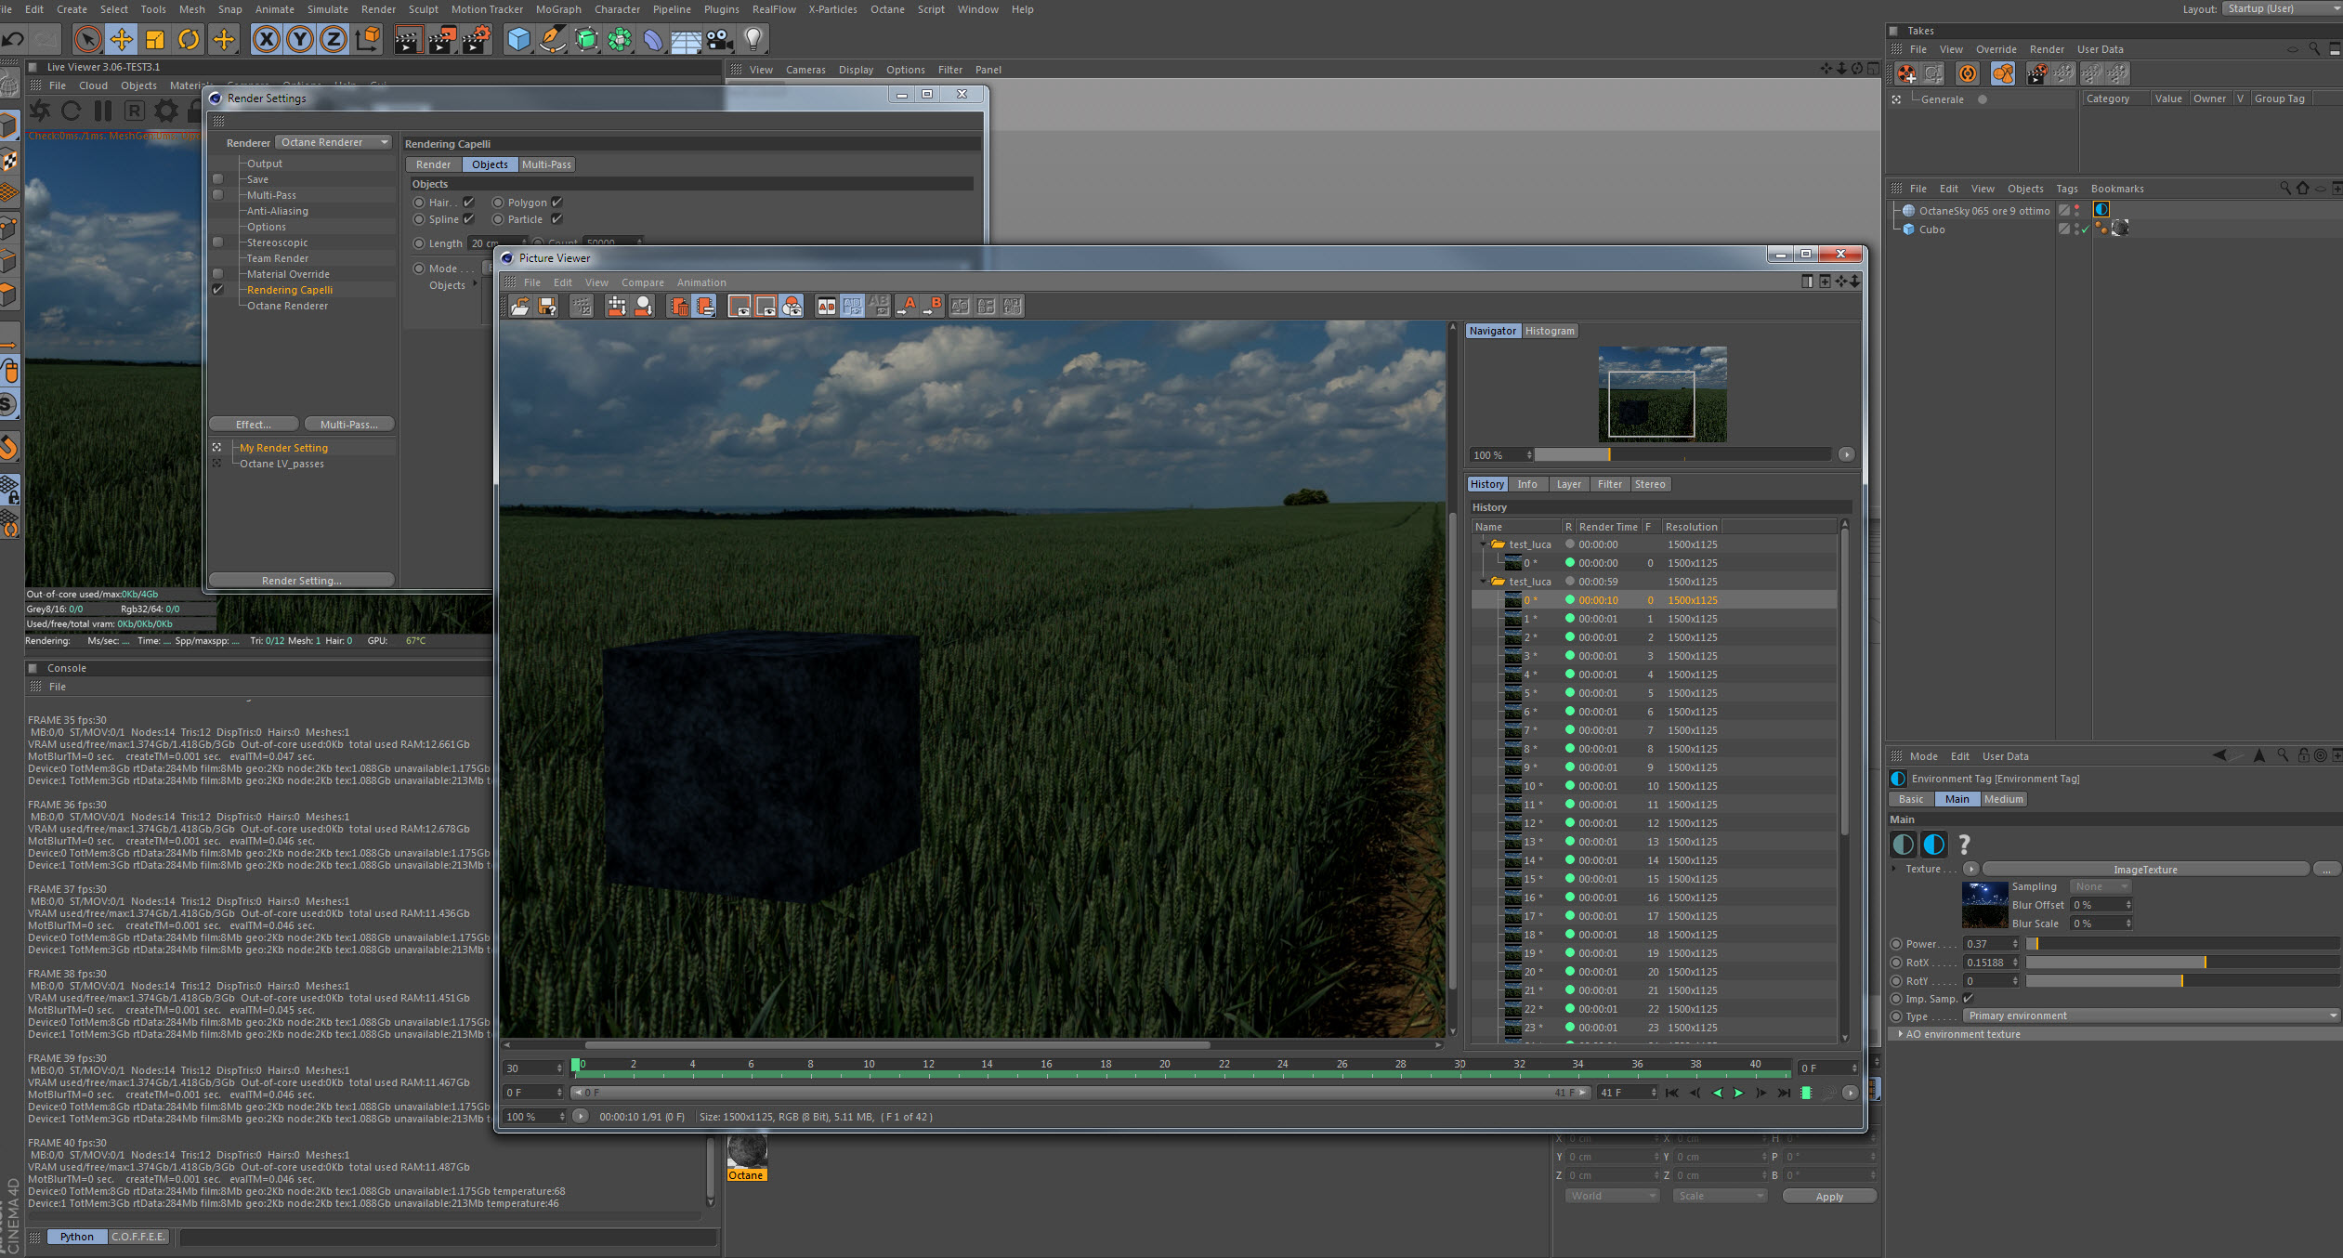Open the MoGraph menu

click(x=557, y=9)
